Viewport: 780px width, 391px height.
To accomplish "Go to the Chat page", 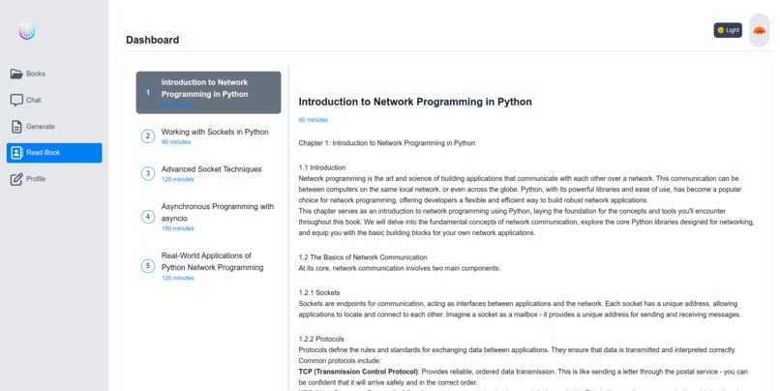I will pyautogui.click(x=54, y=100).
